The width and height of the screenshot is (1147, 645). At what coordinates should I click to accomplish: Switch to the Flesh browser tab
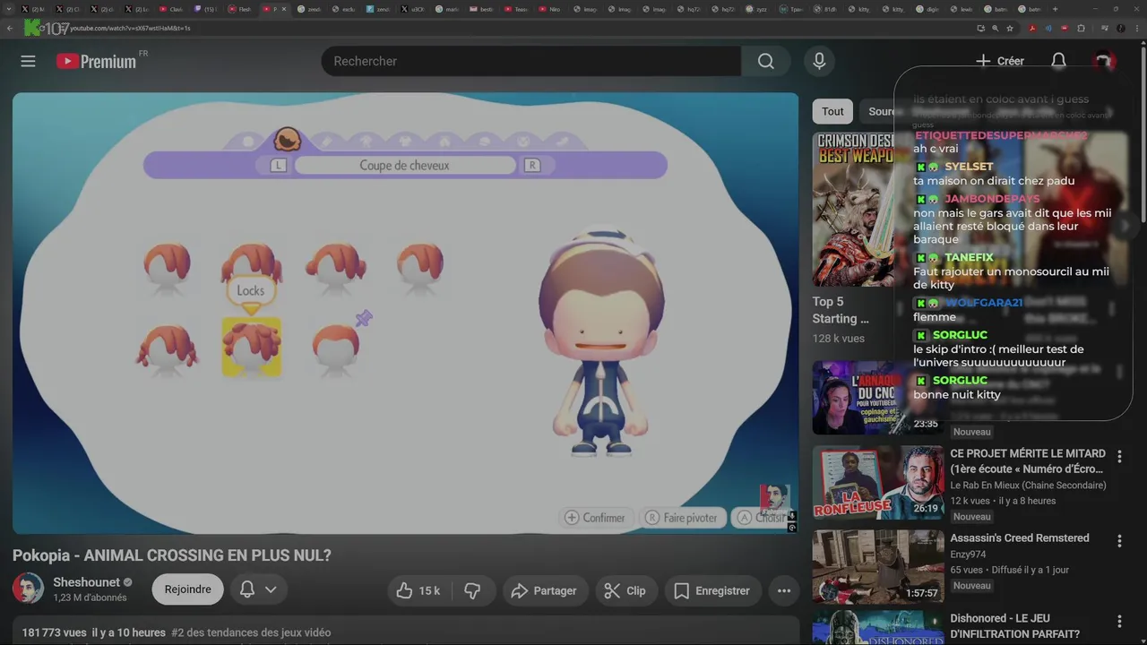coord(239,9)
